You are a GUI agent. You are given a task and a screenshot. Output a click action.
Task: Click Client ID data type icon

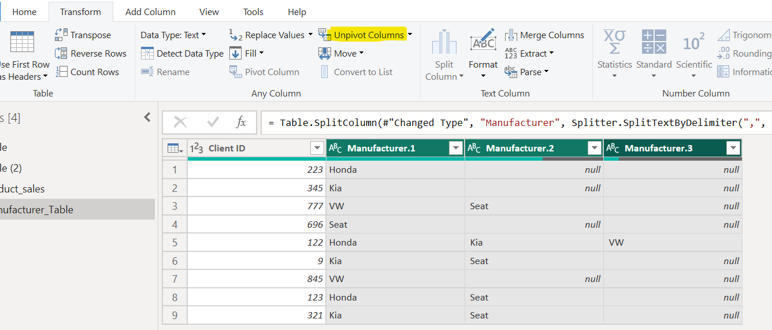(196, 149)
